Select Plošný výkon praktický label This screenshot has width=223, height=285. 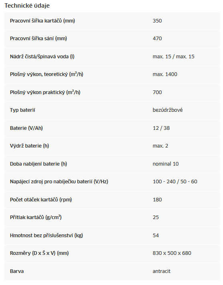(x=45, y=92)
